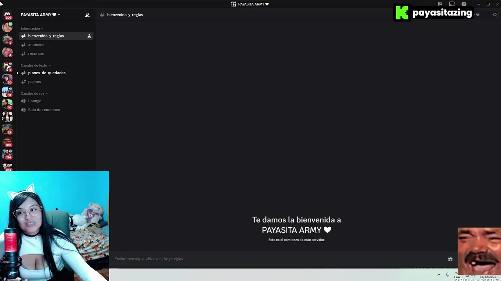
Task: Open server icon with badge 11
Action: 7,92
